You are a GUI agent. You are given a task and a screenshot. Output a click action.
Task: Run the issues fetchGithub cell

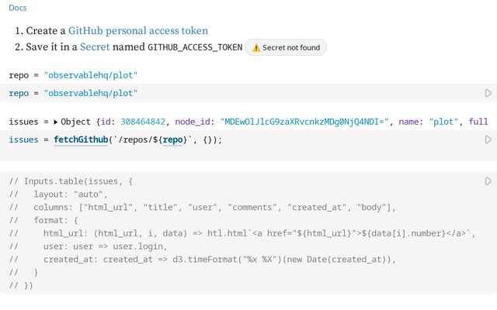click(x=488, y=139)
